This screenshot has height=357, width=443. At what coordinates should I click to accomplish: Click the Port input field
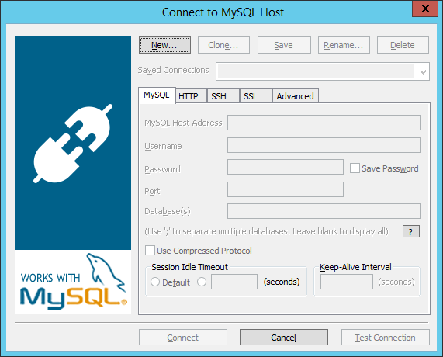point(286,189)
